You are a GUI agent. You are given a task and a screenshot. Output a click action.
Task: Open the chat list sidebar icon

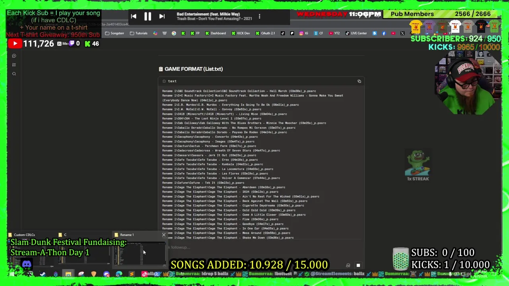click(x=14, y=65)
